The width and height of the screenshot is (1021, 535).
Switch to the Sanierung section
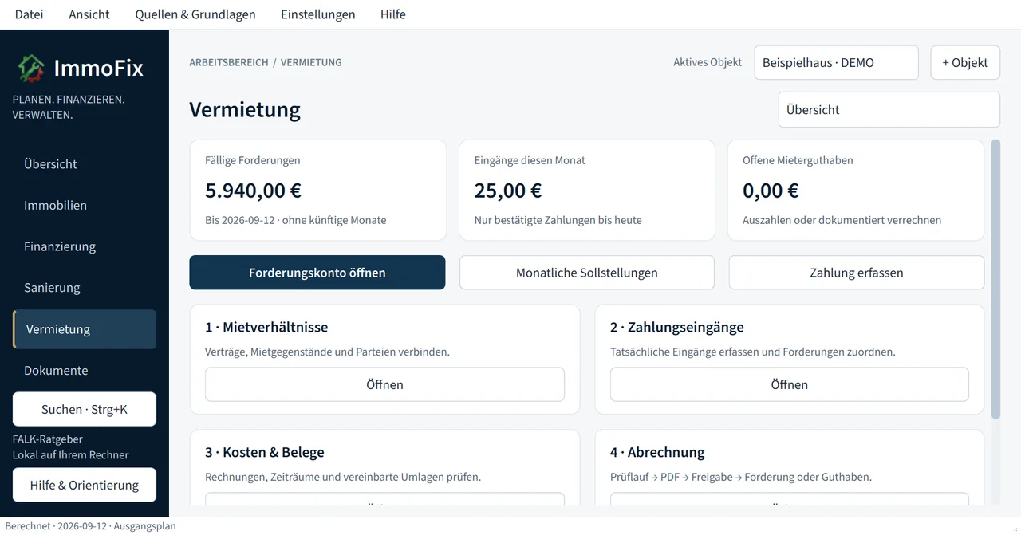(85, 288)
